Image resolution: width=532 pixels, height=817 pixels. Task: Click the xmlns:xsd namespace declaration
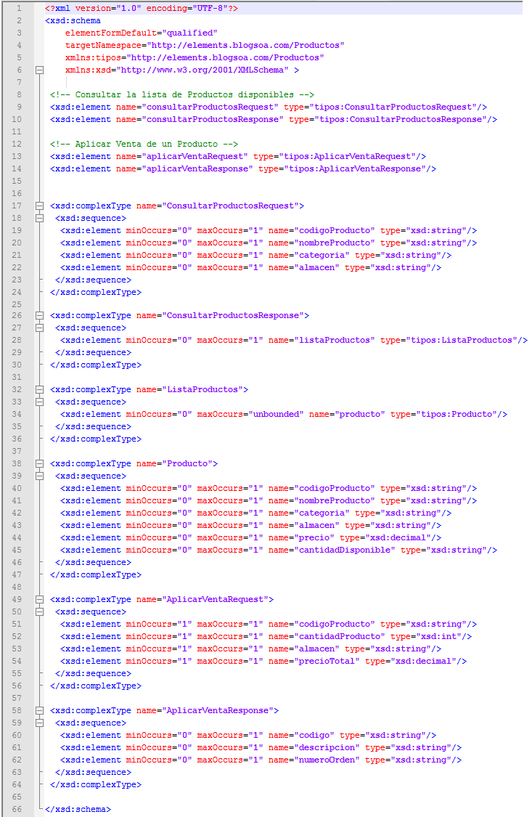(177, 70)
